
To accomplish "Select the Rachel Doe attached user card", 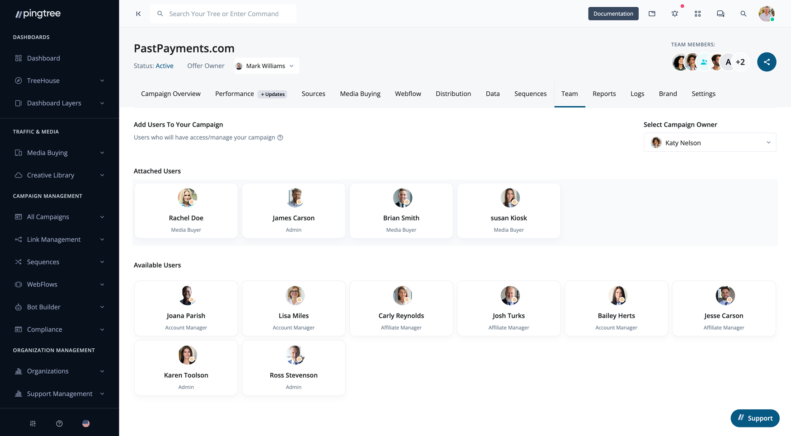I will [x=186, y=211].
